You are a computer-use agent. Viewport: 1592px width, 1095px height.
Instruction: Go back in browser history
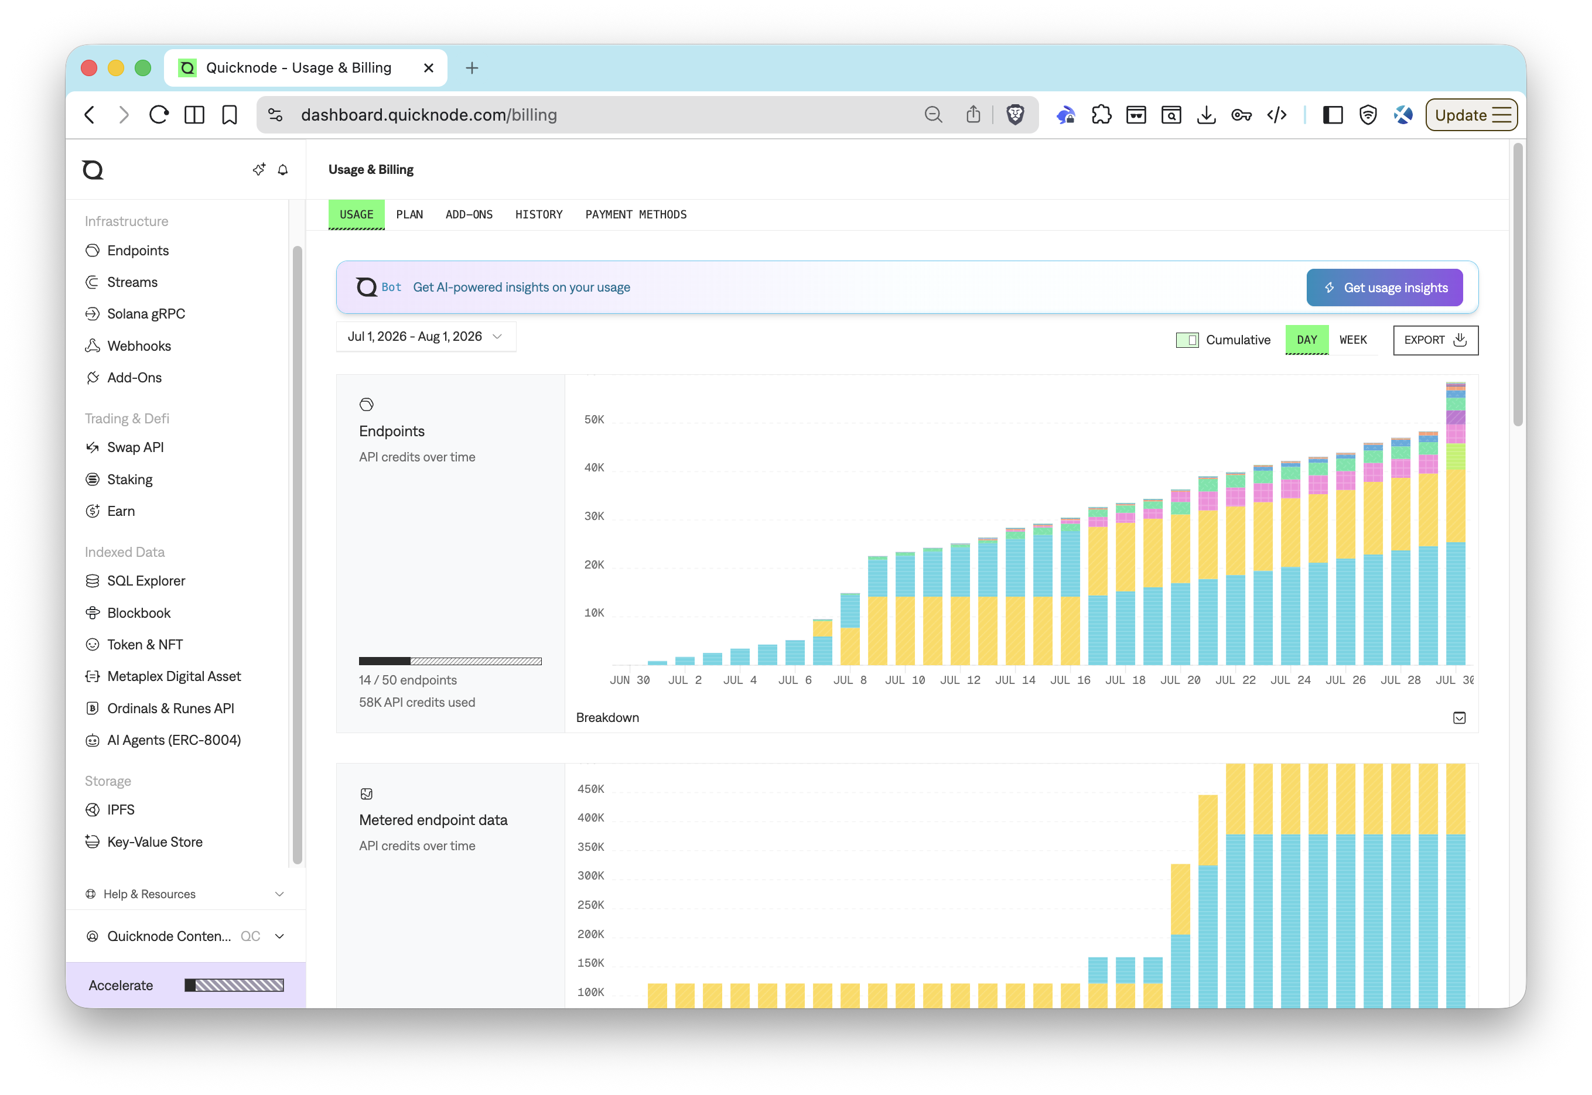point(90,115)
